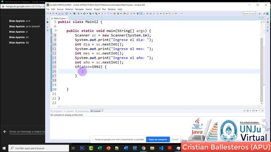Switch to Chrome in the taskbar
Screen dimensions: 271x152
(x=144, y=148)
